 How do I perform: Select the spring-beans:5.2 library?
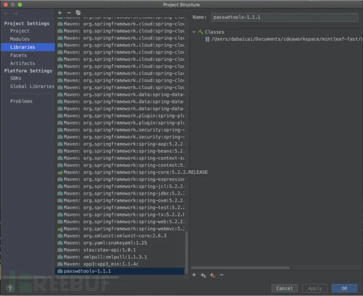120,151
